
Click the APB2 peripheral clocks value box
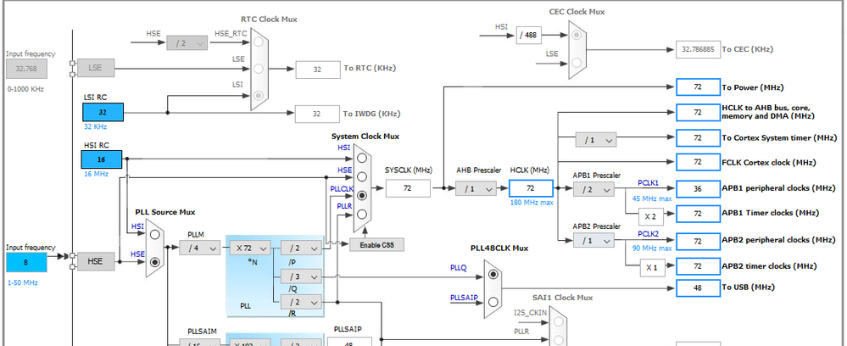698,241
